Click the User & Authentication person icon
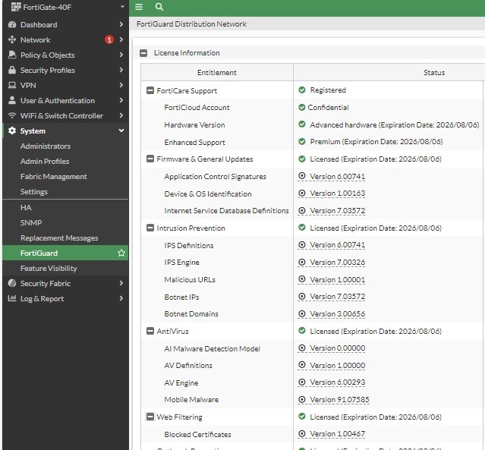The width and height of the screenshot is (485, 450). (12, 100)
